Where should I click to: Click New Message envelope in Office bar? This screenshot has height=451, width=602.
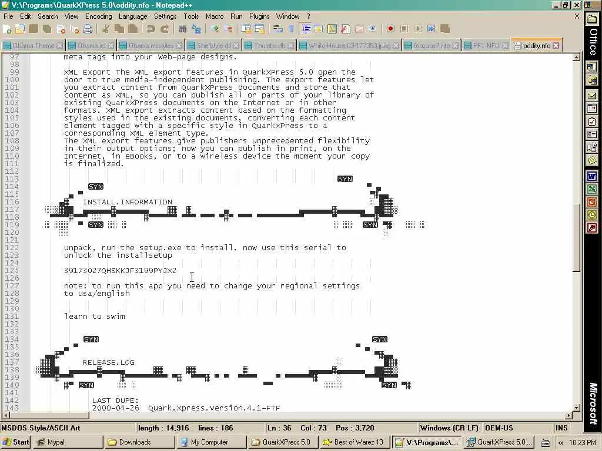coord(592,96)
